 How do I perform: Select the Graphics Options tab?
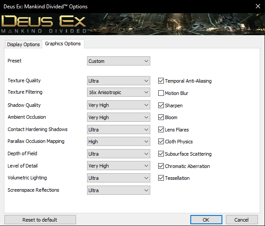point(63,44)
